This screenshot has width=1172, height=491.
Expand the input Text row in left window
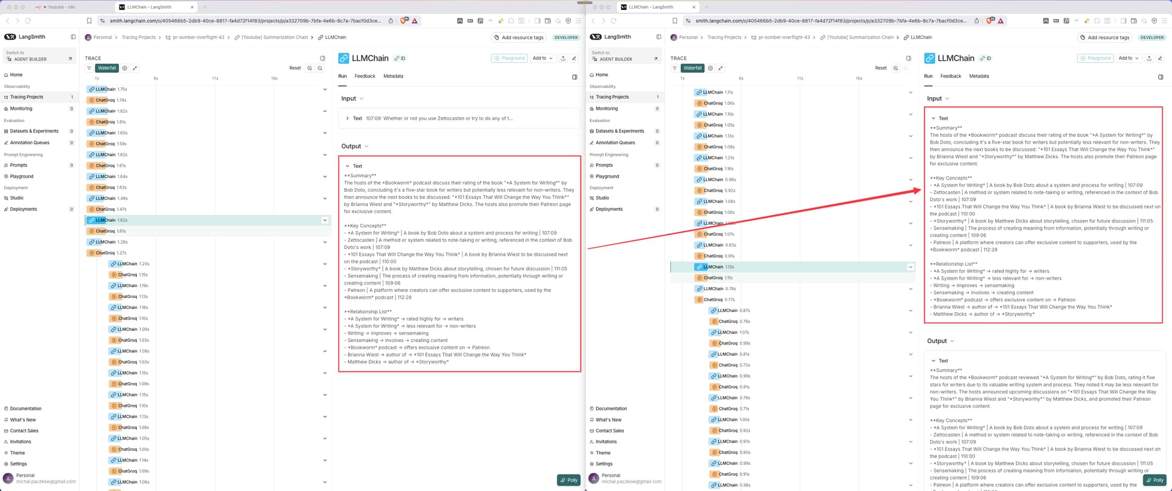click(x=459, y=118)
